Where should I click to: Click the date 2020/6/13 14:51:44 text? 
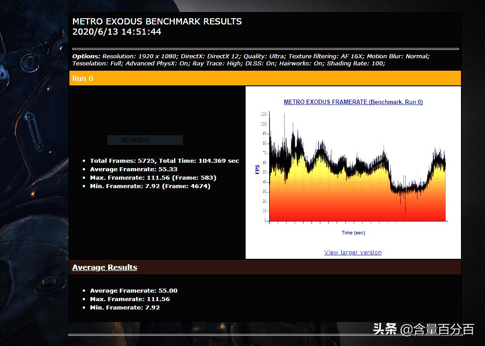tap(117, 32)
